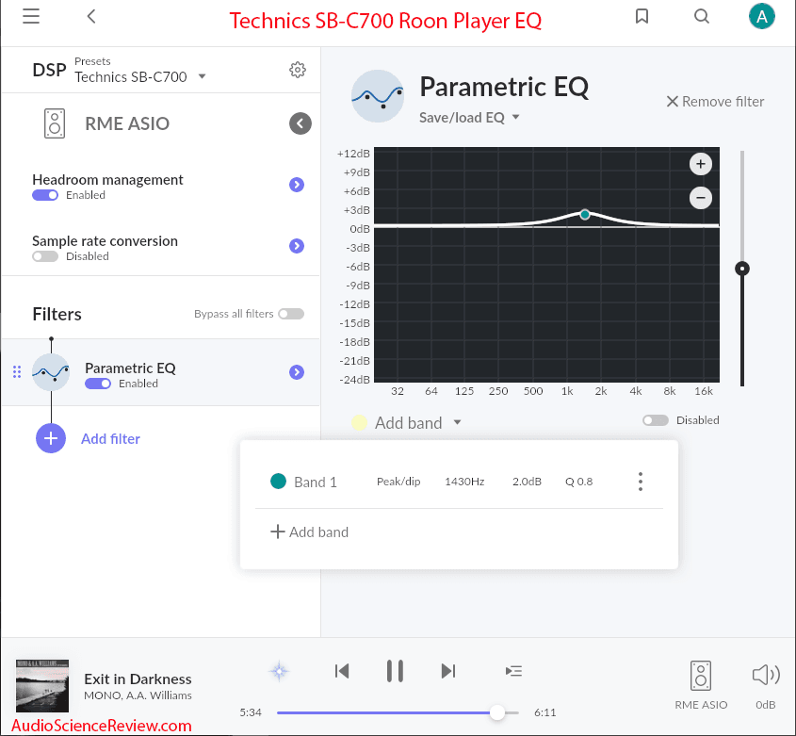Open Parametric EQ filter arrow

point(297,372)
